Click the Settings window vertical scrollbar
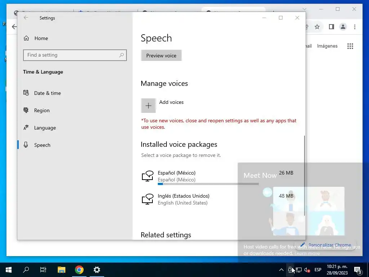369x277 pixels. click(304, 176)
